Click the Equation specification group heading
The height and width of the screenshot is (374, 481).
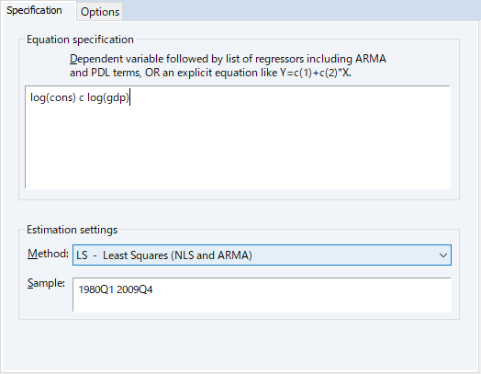tap(80, 40)
